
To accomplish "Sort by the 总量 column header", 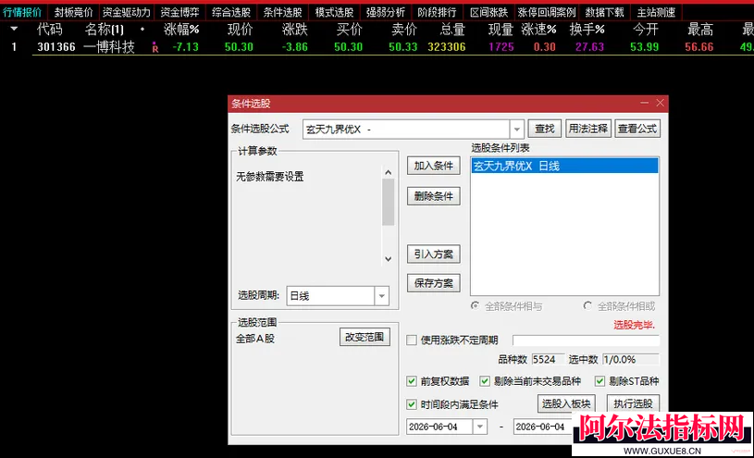I will [x=452, y=30].
